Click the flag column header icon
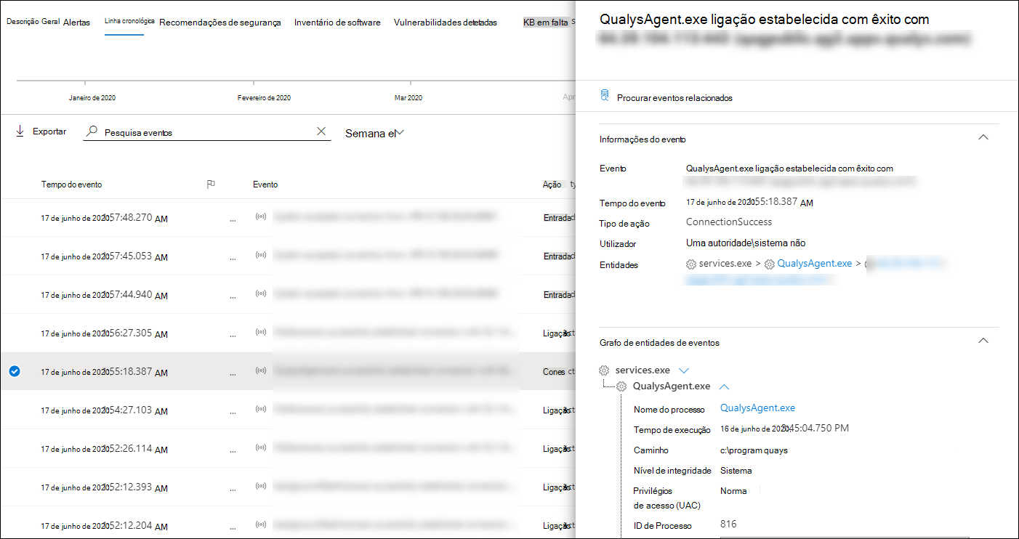Viewport: 1019px width, 539px height. pos(211,185)
